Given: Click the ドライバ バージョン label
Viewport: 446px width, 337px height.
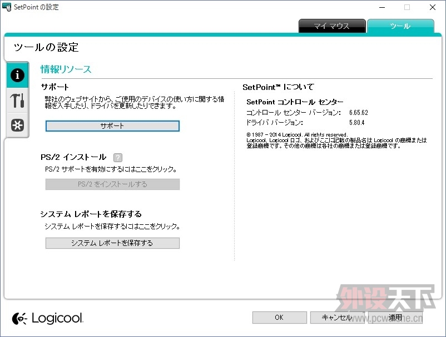Looking at the screenshot, I should coord(275,123).
